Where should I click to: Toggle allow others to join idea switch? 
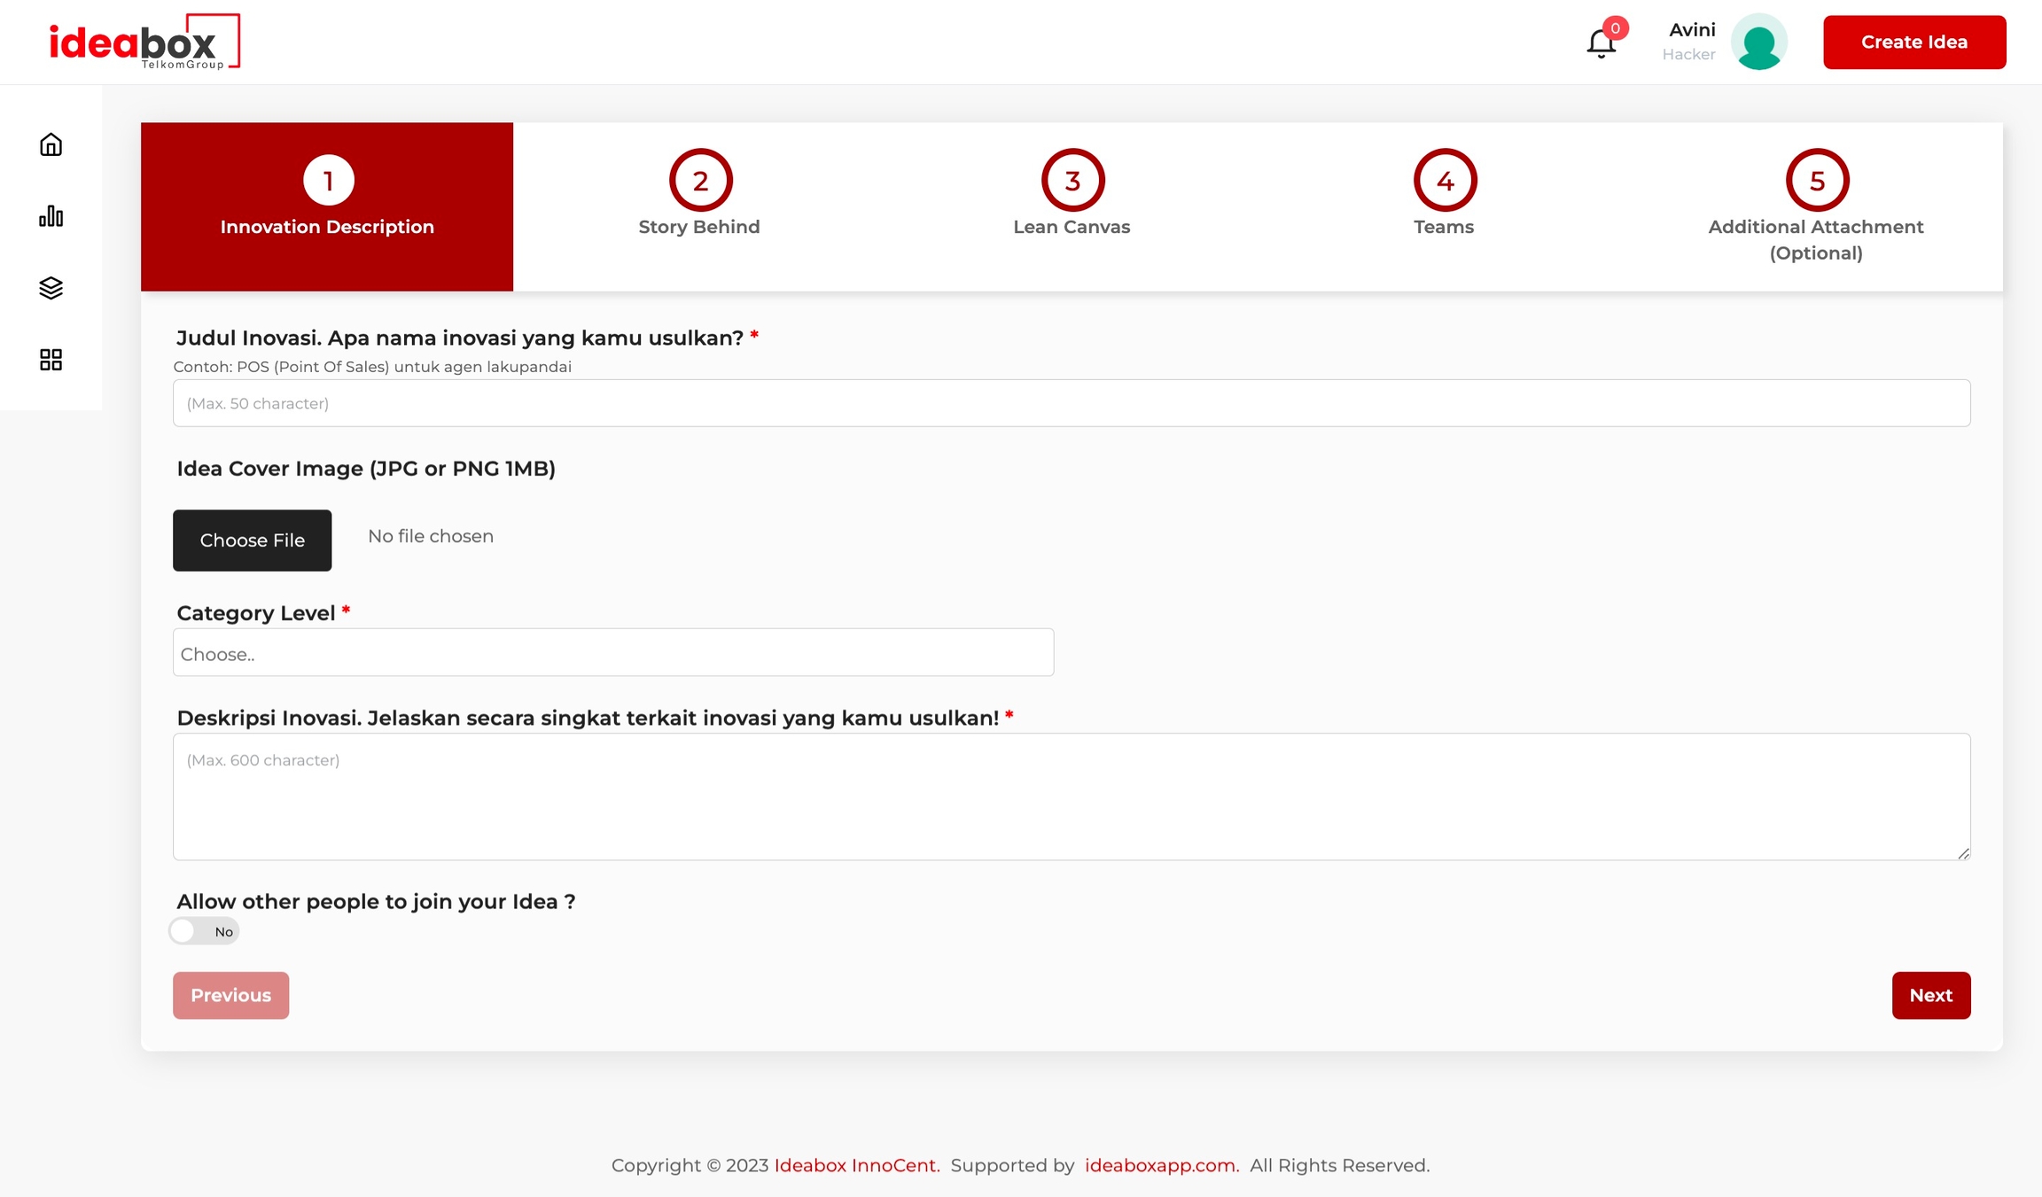(x=204, y=931)
